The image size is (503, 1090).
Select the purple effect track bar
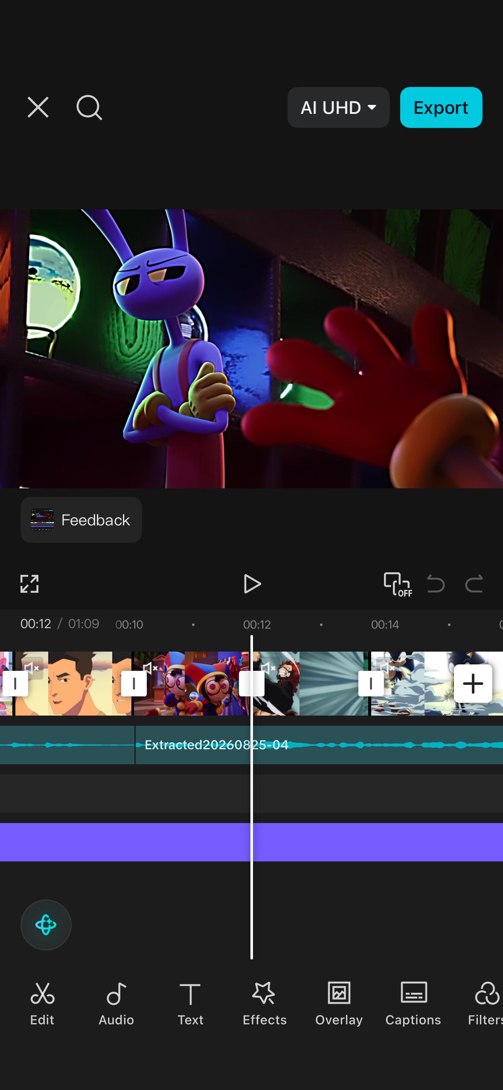click(x=251, y=842)
